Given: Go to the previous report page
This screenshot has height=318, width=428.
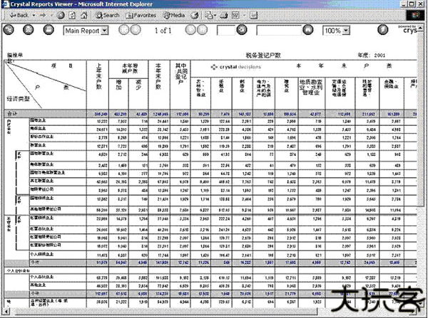Looking at the screenshot, I should (136, 30).
